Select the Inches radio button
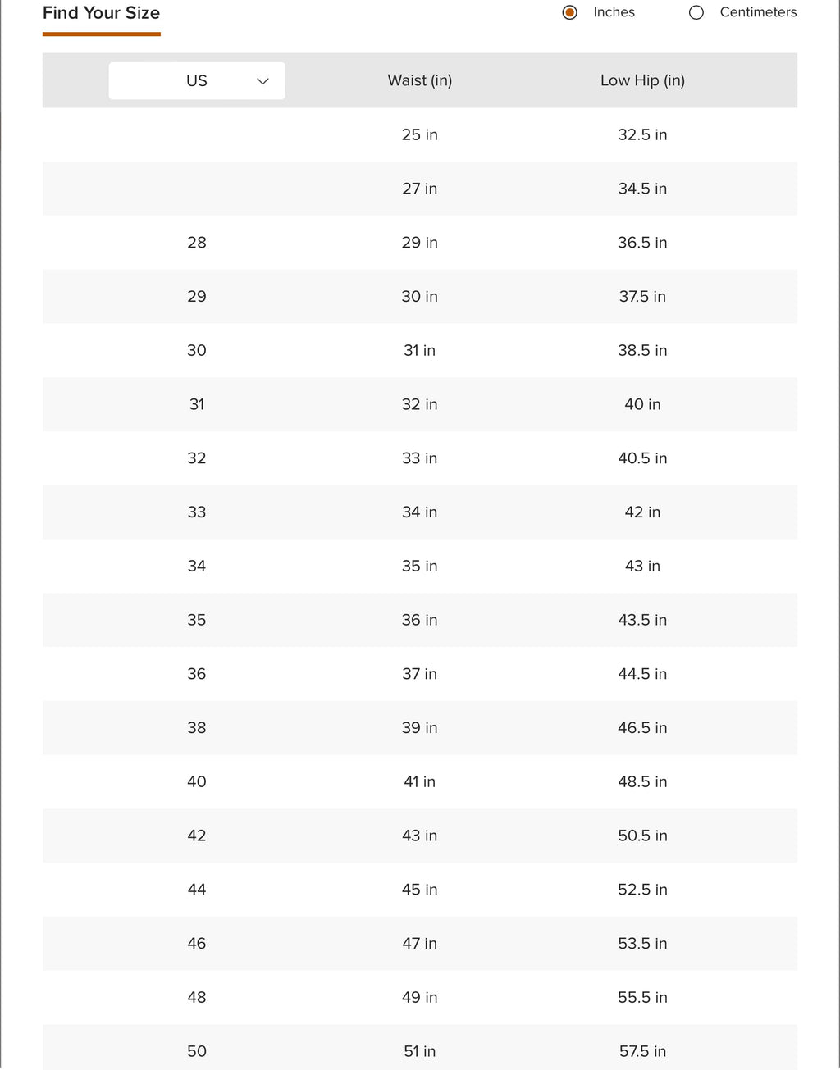Image resolution: width=840 pixels, height=1070 pixels. click(570, 12)
